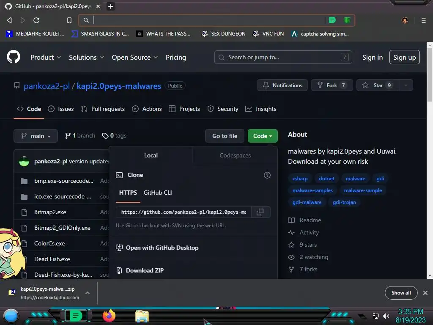Fork the repository with Fork button

(332, 85)
